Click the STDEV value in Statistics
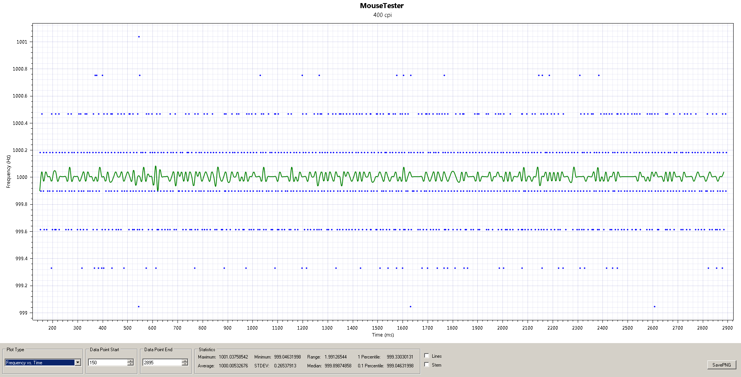Screen dimensions: 741x377 285,366
